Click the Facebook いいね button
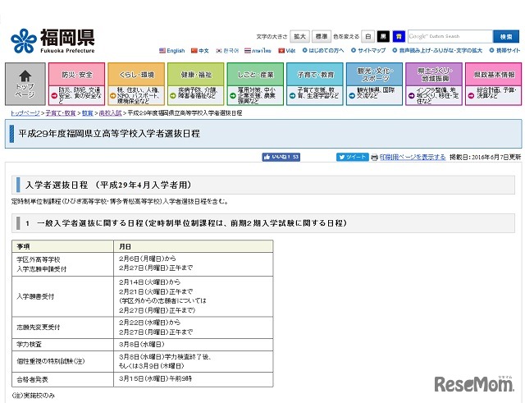This screenshot has width=525, height=403. [281, 157]
